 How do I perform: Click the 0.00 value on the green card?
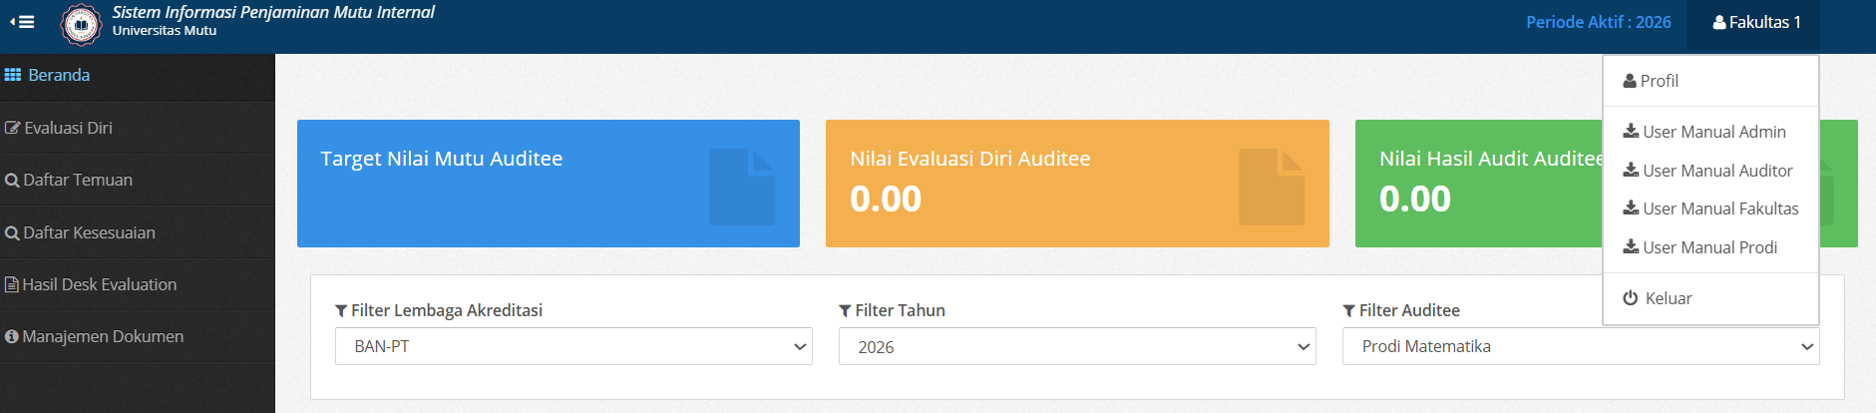click(1415, 199)
